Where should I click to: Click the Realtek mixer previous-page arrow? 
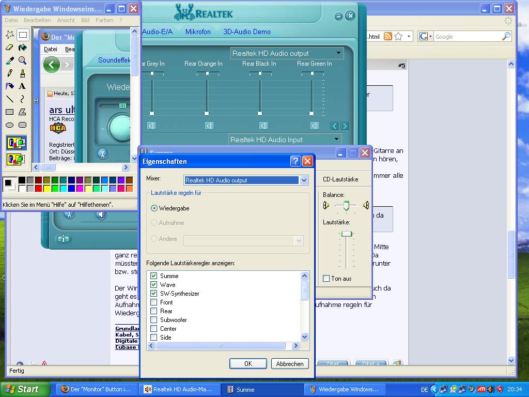click(334, 126)
